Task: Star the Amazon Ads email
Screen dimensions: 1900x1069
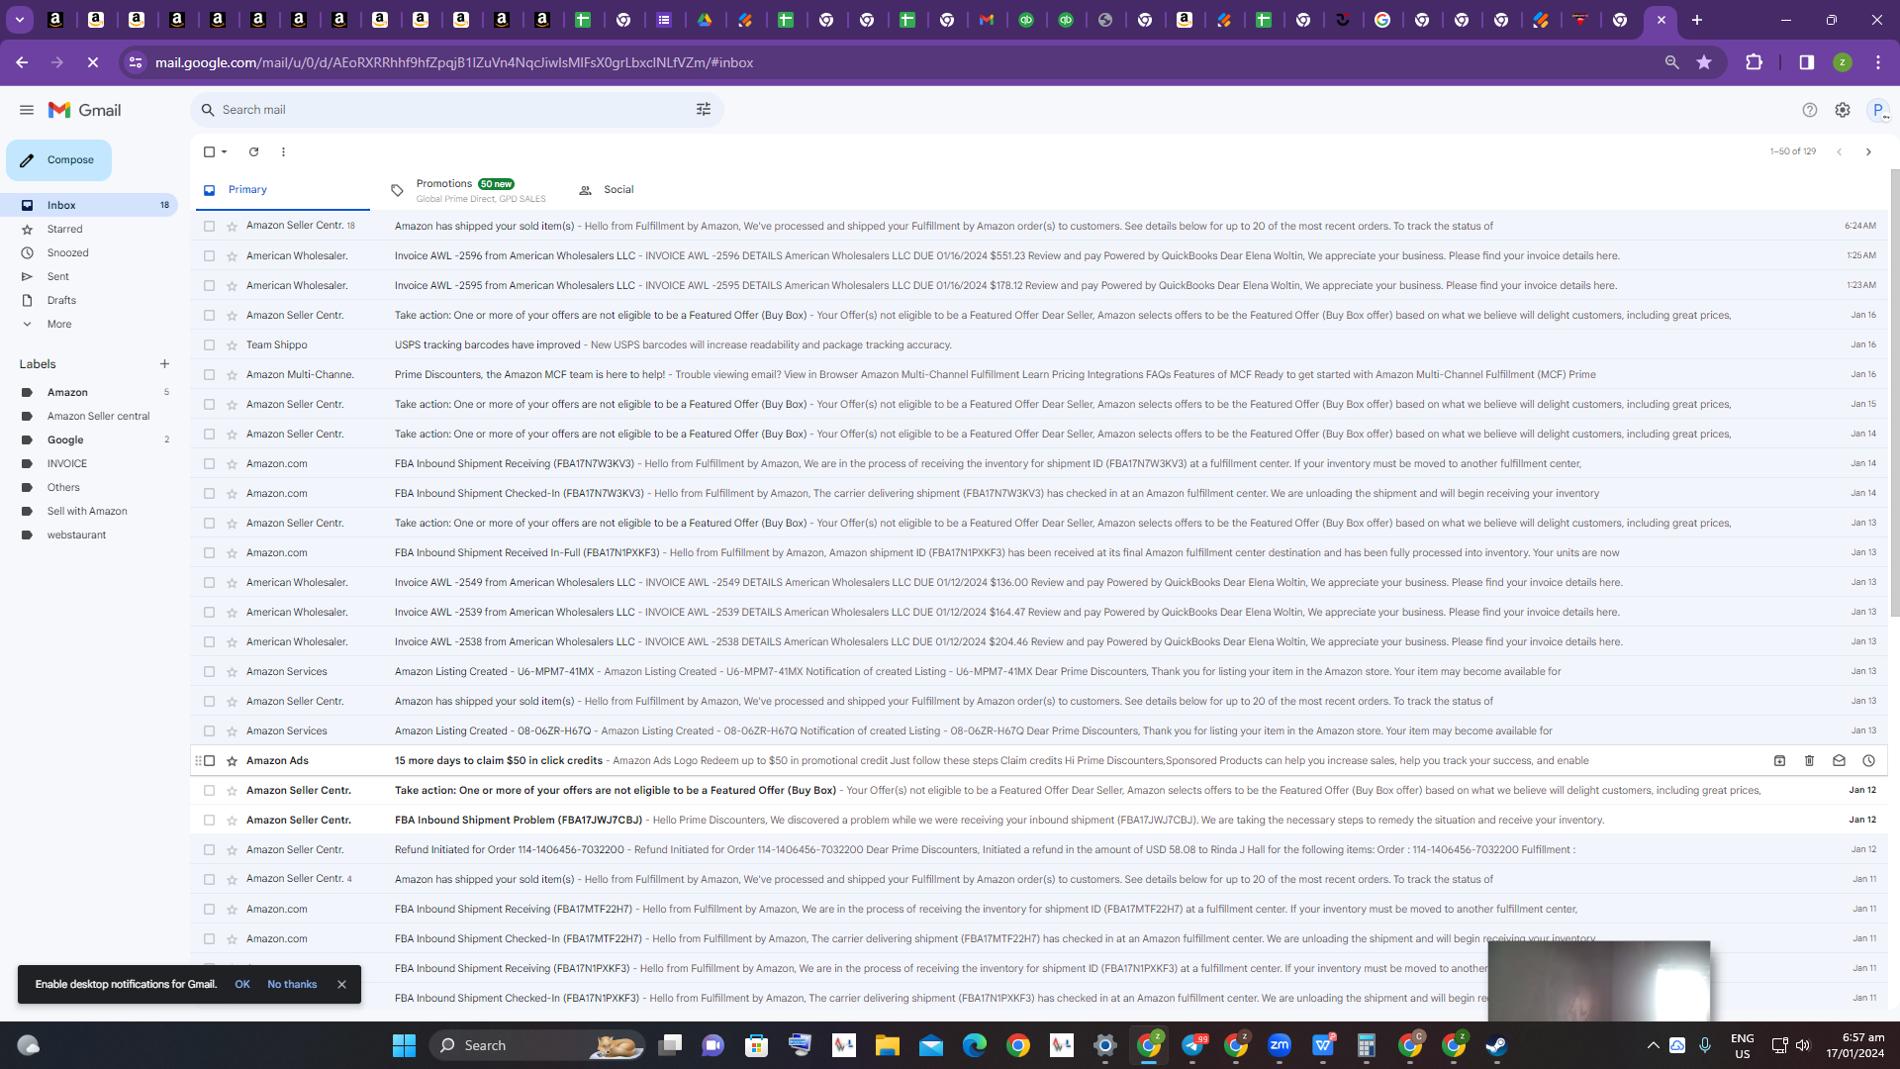Action: point(232,760)
